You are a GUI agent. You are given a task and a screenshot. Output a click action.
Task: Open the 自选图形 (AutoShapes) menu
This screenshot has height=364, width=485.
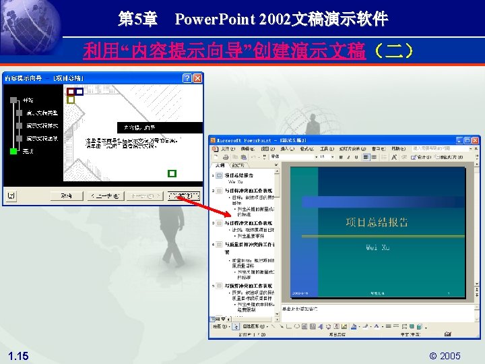click(255, 326)
